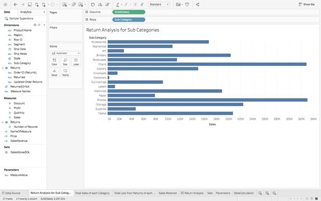Add new worksheet tab icon
Screen dimensions: 321x201
[x=260, y=193]
